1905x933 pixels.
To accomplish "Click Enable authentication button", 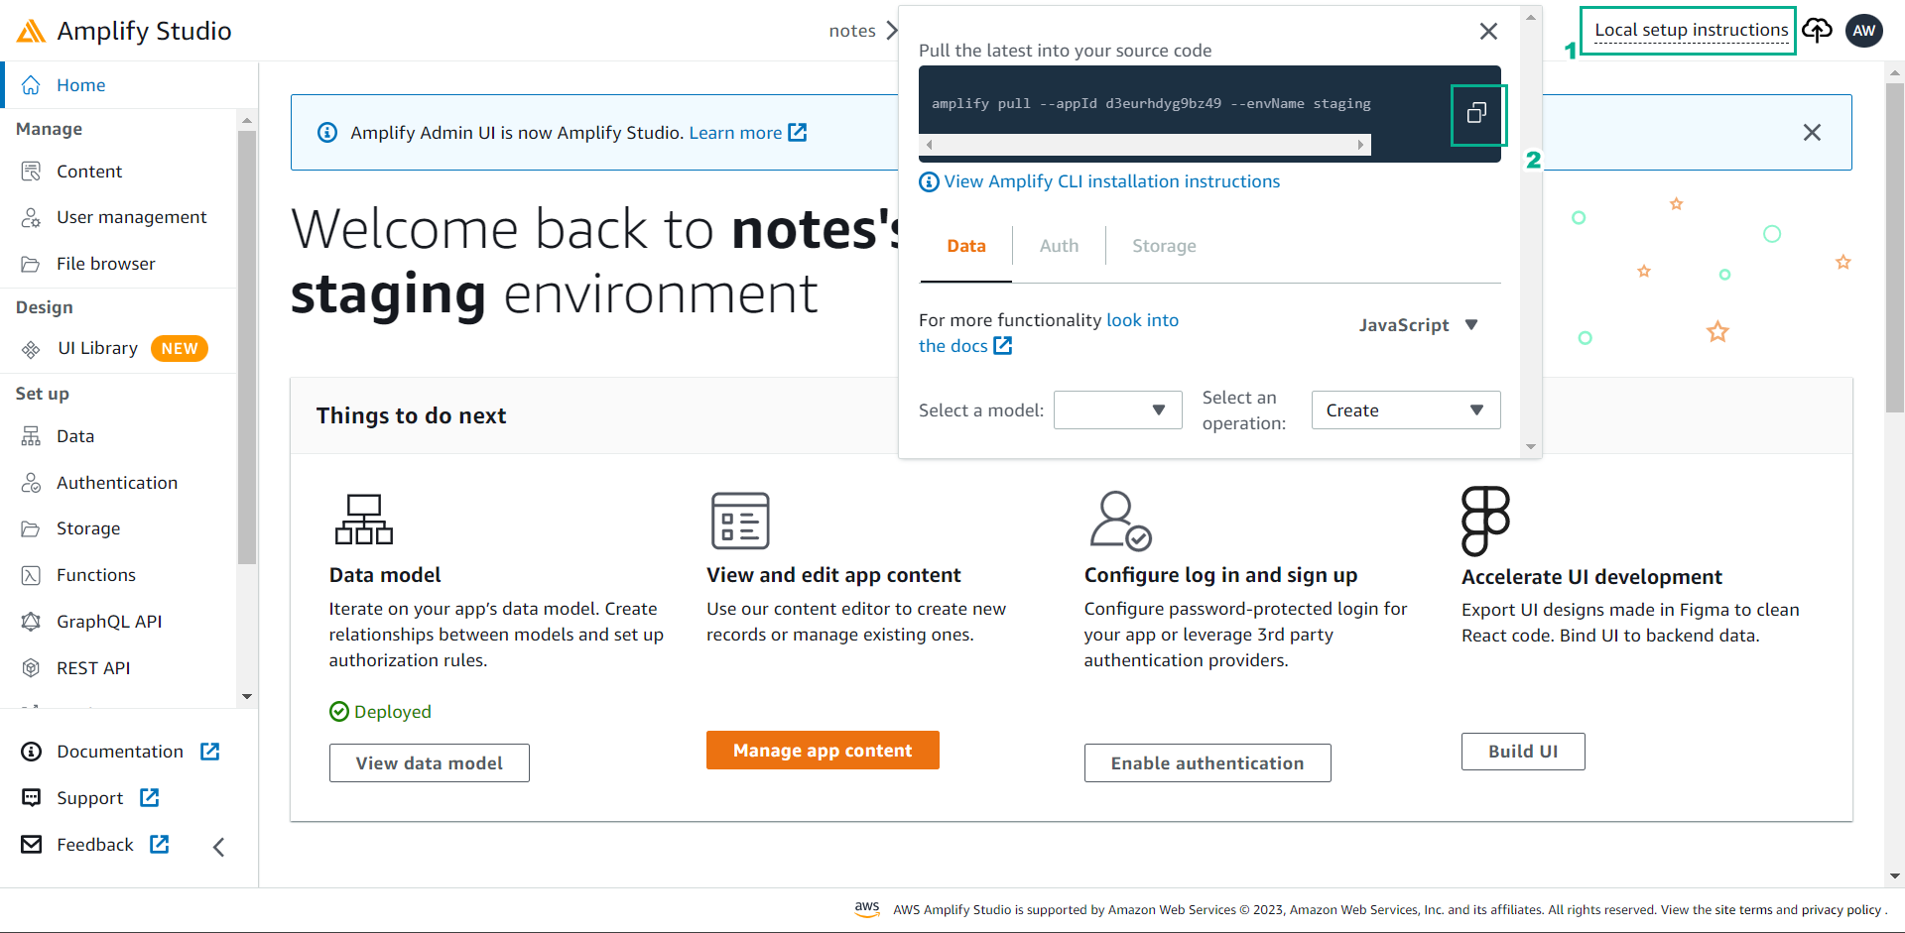I will (x=1207, y=763).
